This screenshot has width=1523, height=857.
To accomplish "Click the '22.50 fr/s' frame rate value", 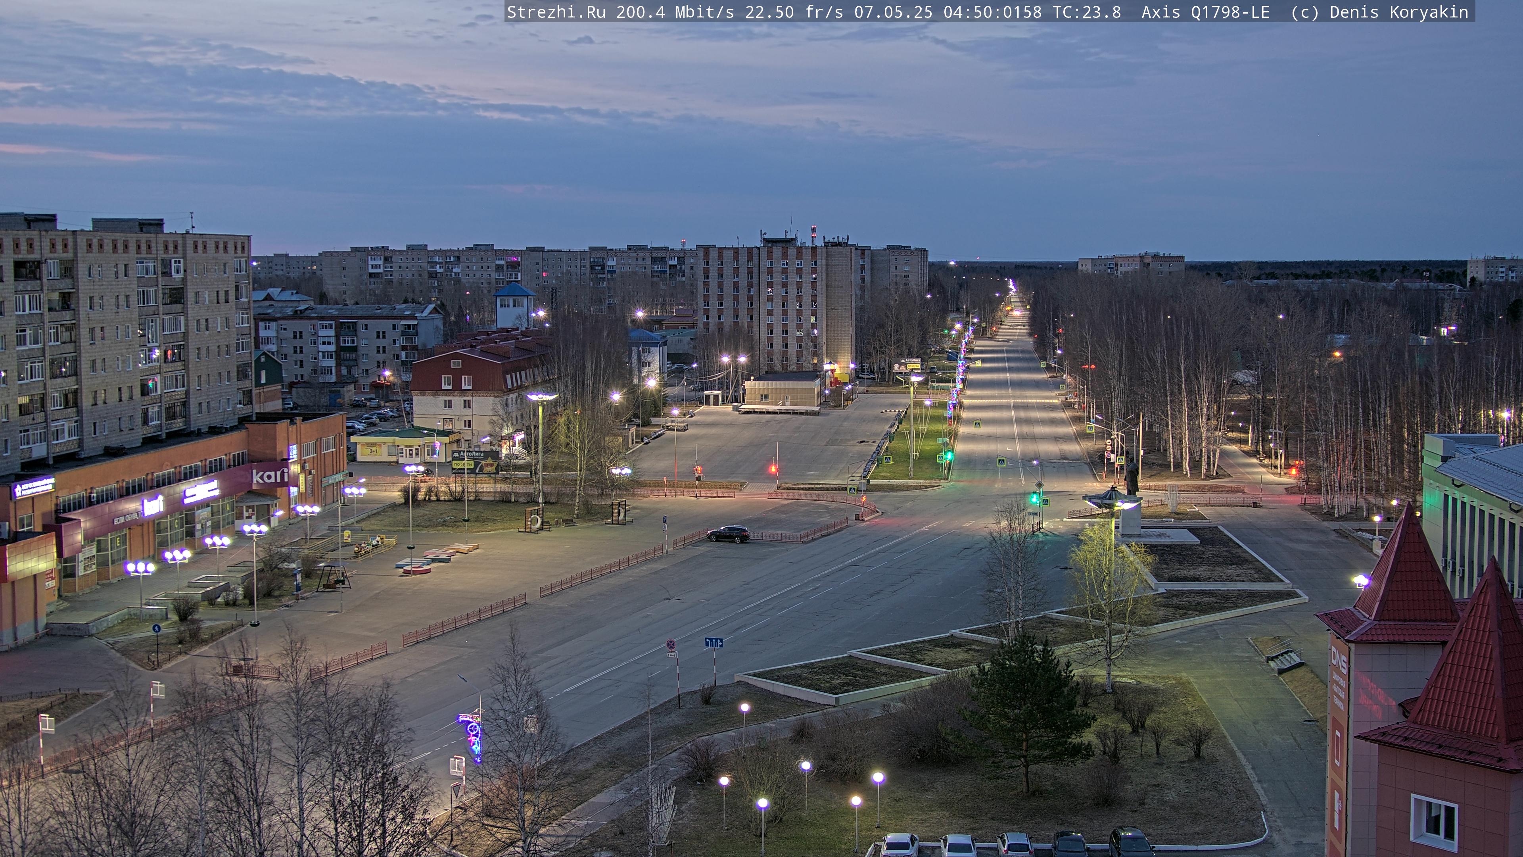I will coord(794,12).
